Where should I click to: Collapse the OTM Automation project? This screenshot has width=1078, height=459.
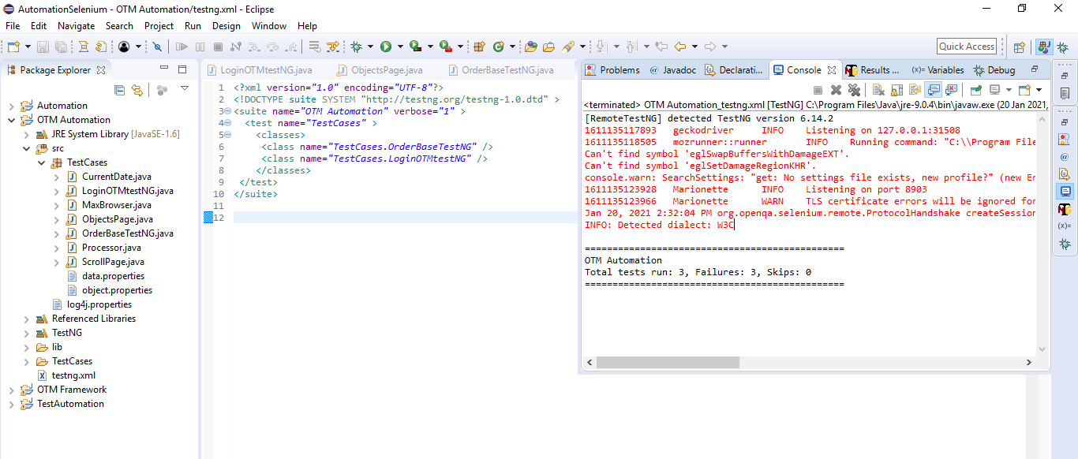pos(11,120)
